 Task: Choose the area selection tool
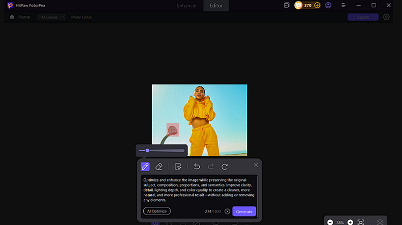[178, 166]
